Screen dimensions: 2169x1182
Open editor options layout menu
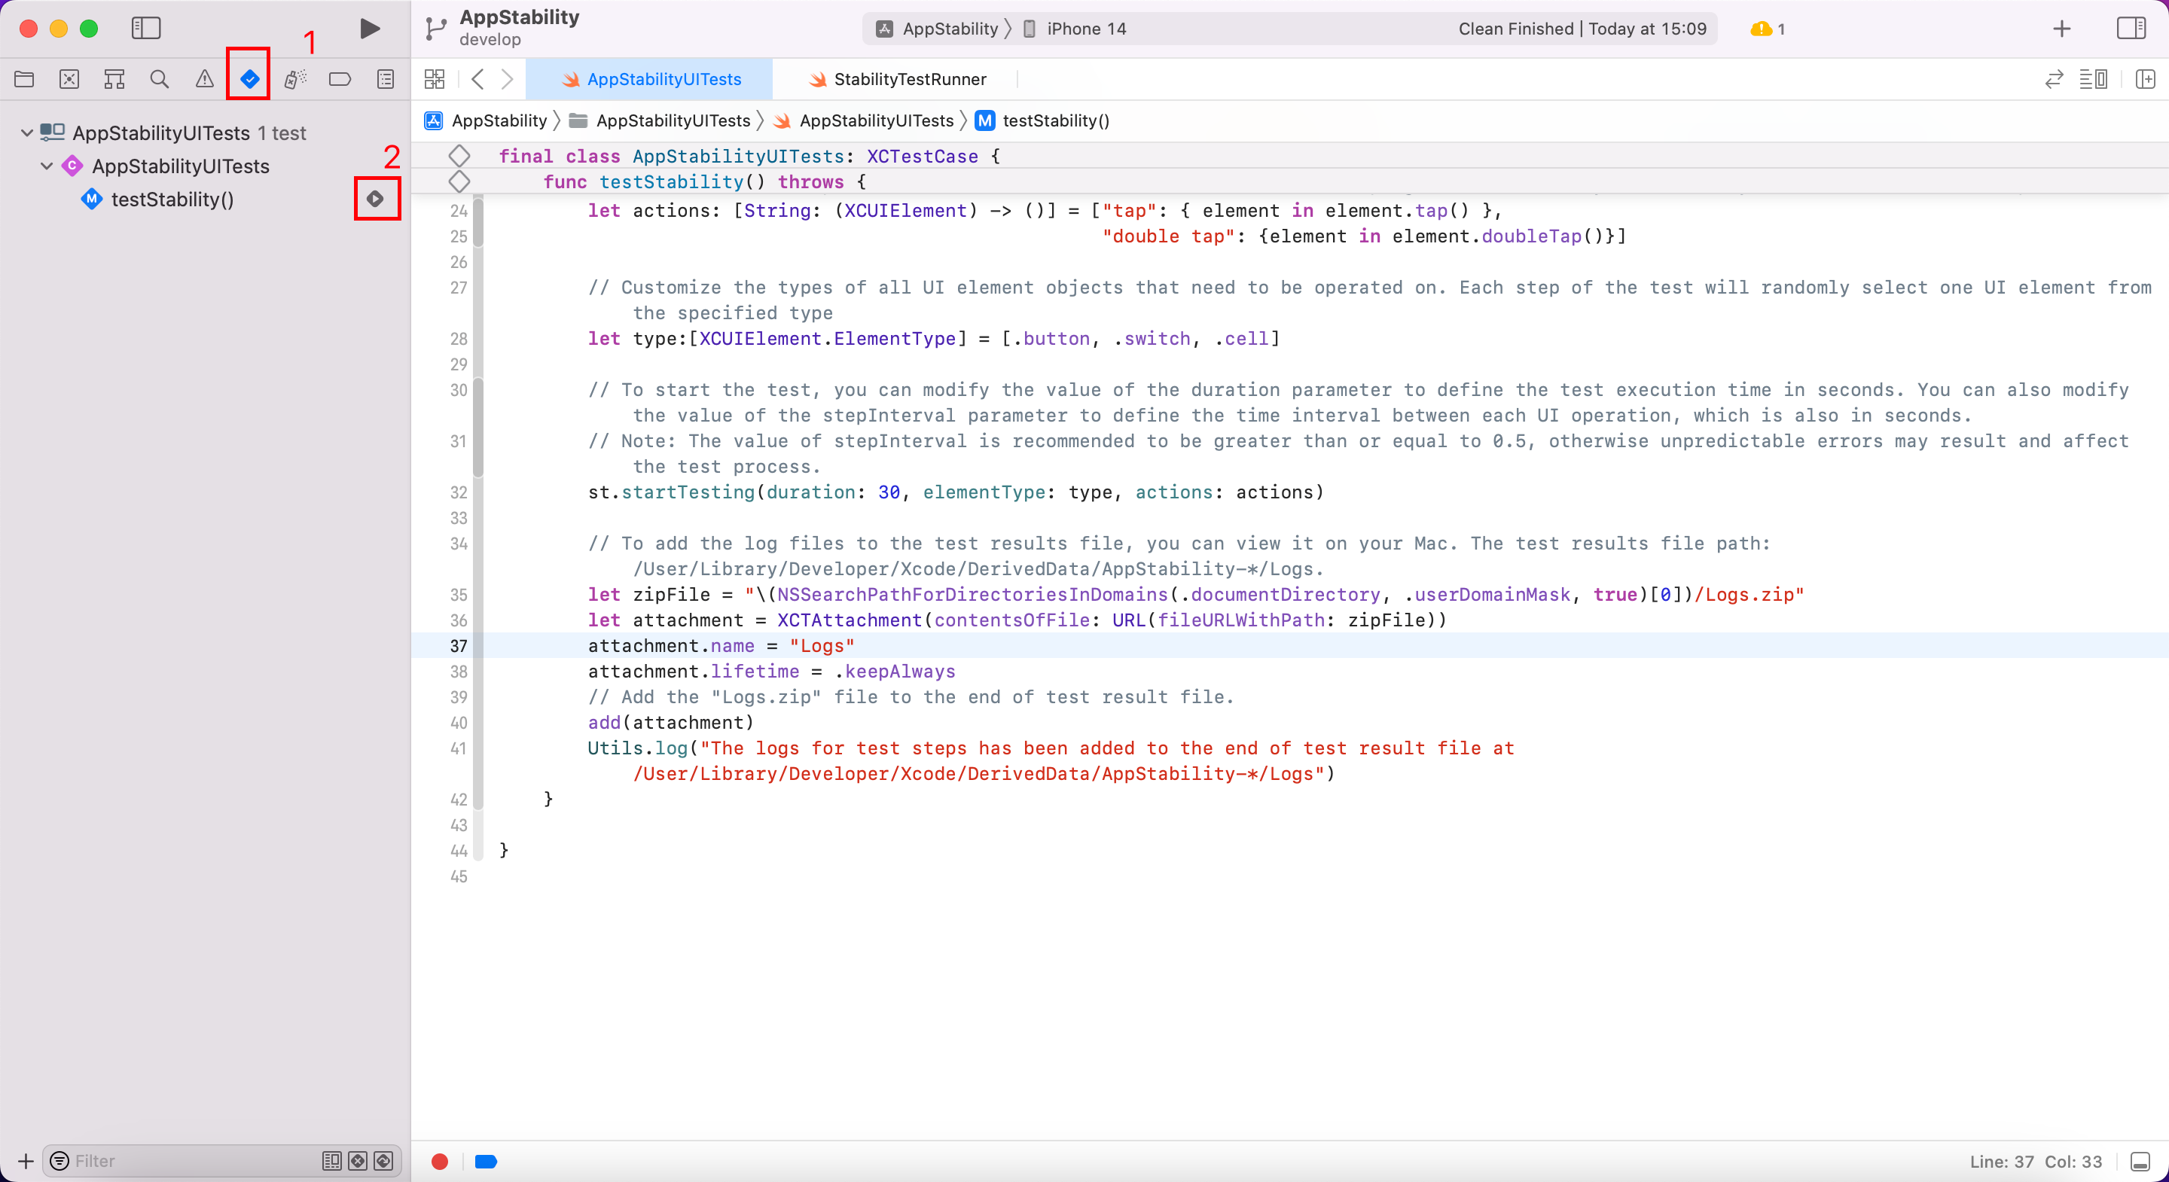[x=2093, y=79]
